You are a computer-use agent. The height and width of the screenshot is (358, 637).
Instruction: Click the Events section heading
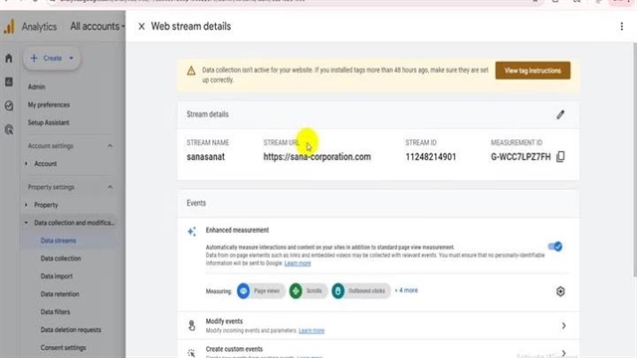[x=196, y=203]
